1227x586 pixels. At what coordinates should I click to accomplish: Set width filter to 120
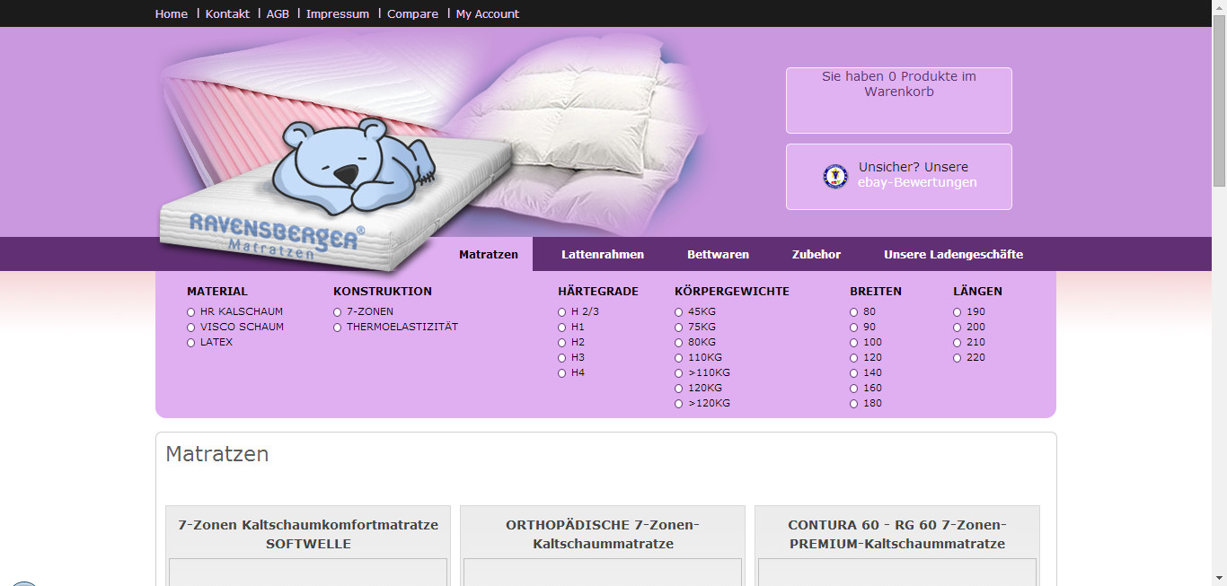click(x=853, y=358)
